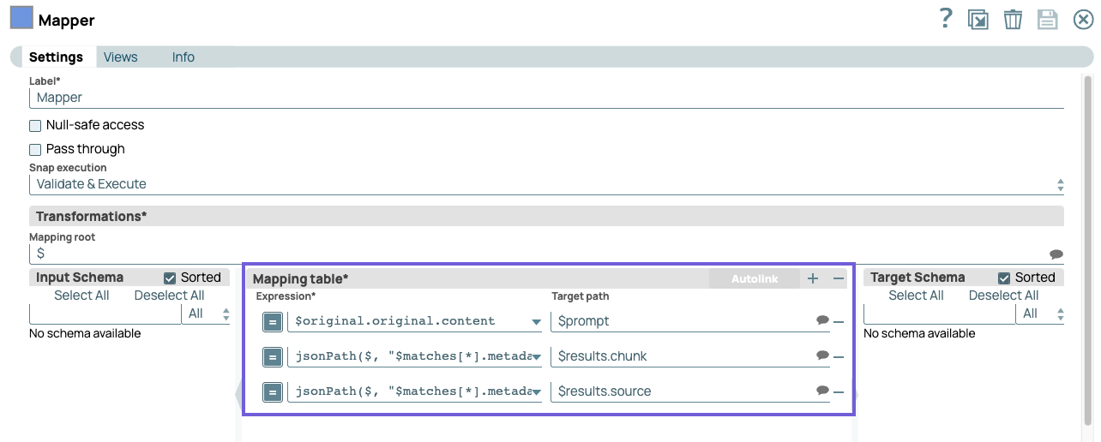
Task: Uncheck Sorted in Input Schema
Action: click(x=170, y=278)
